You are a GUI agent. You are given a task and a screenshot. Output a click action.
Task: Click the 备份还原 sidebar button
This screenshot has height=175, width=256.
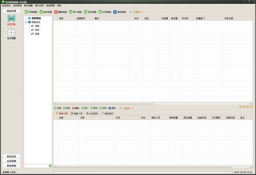coord(11,157)
